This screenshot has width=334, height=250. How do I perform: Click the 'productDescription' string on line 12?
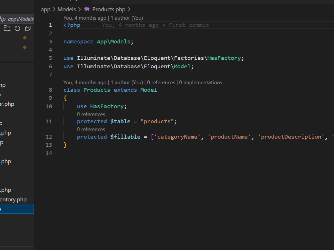pyautogui.click(x=291, y=137)
